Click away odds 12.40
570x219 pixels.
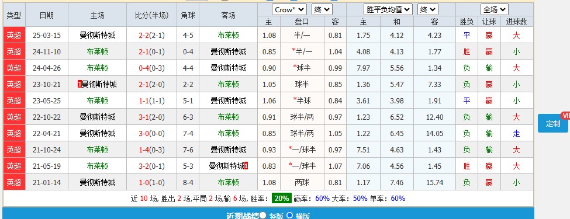click(x=434, y=117)
